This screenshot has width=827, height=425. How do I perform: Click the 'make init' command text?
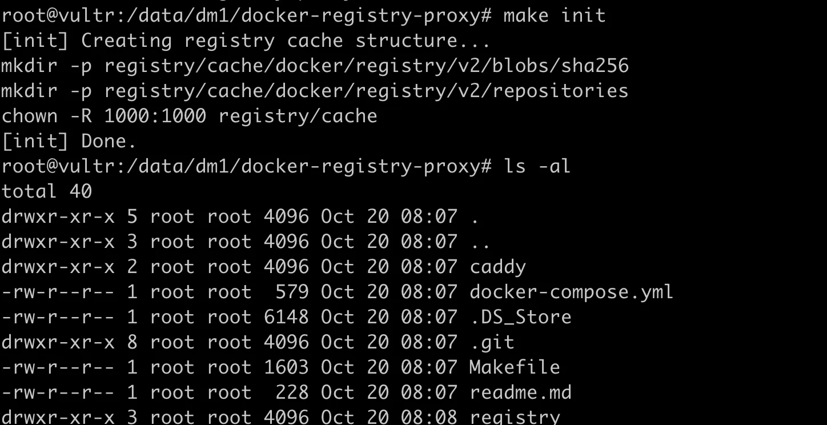[554, 15]
